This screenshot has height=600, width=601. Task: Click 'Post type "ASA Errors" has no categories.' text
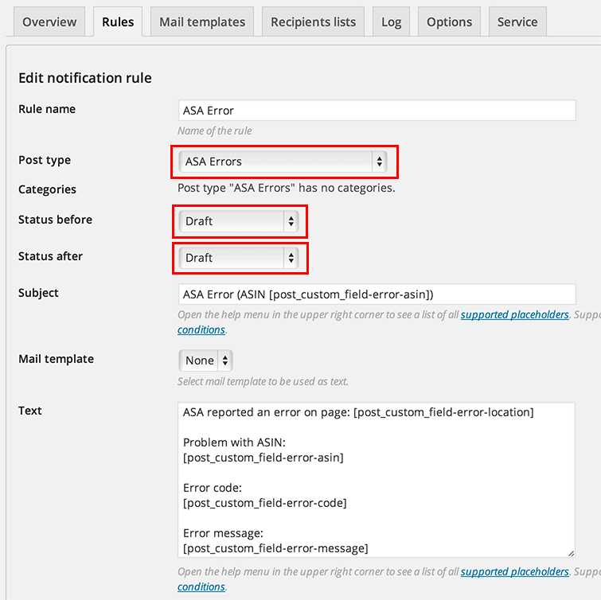click(x=287, y=188)
